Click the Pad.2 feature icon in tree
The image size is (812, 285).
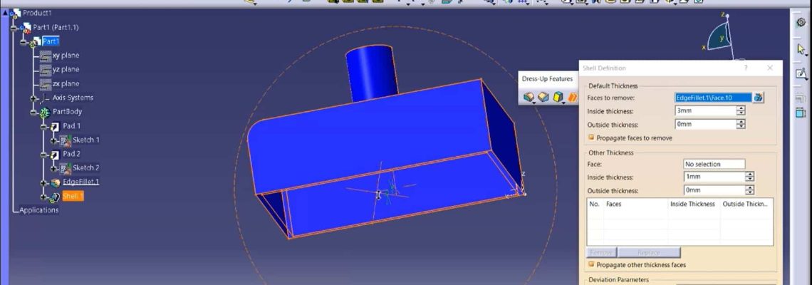[x=56, y=155]
